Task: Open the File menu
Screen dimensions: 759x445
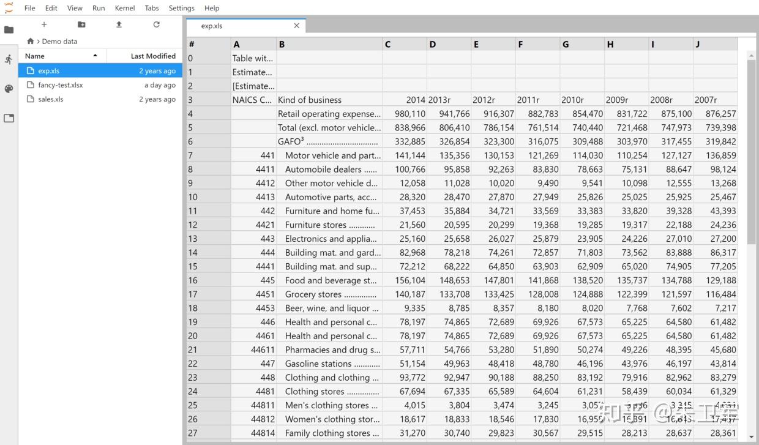Action: pos(29,8)
